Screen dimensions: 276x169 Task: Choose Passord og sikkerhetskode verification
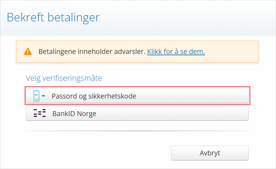coord(137,96)
